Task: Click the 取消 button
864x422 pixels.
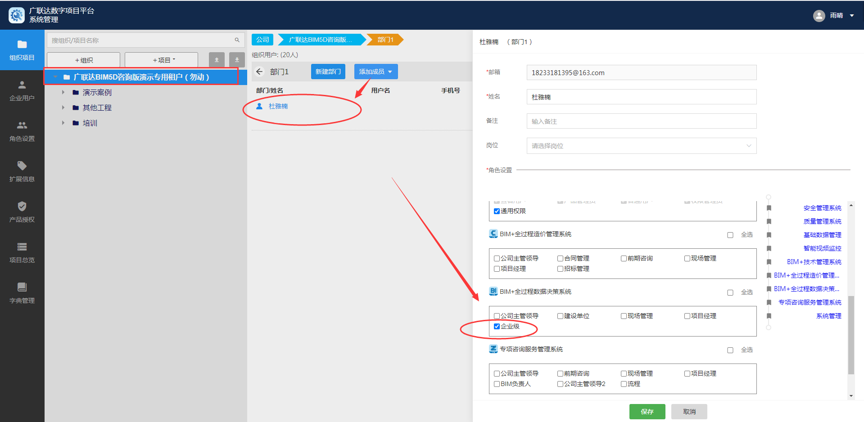Action: [x=689, y=412]
